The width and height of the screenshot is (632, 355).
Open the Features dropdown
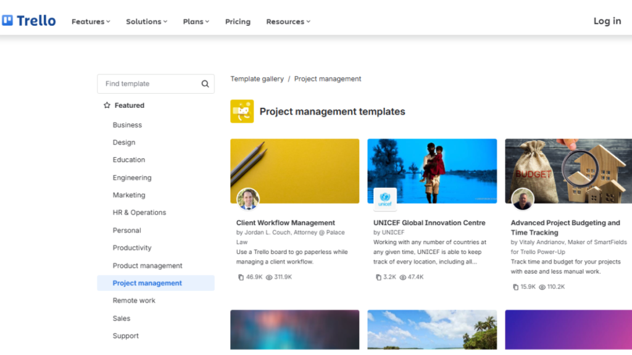point(90,21)
